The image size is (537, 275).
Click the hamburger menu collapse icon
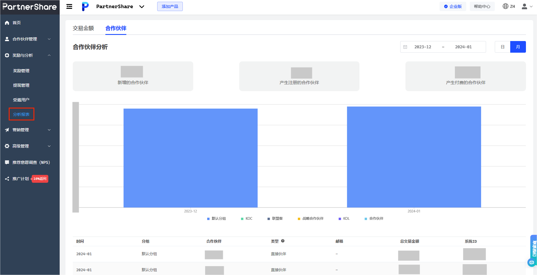(x=69, y=6)
